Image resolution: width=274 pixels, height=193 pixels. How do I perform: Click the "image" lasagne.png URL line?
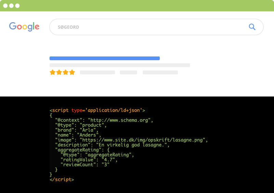tap(132, 140)
